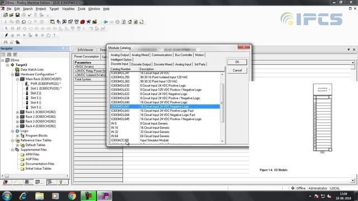Open File Explorer from the taskbar
Screen dimensions: 358x201
pyautogui.click(x=40, y=196)
